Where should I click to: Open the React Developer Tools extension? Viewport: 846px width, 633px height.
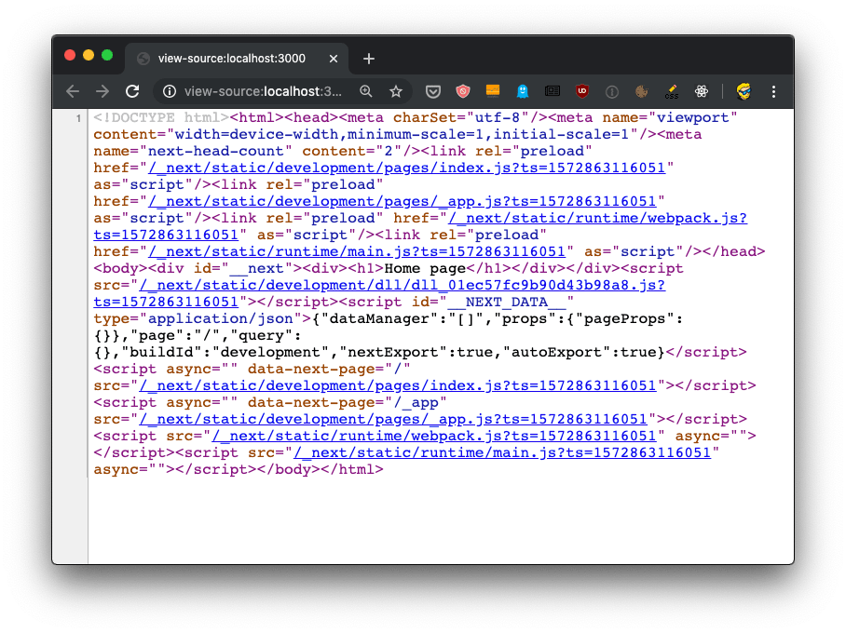click(702, 91)
